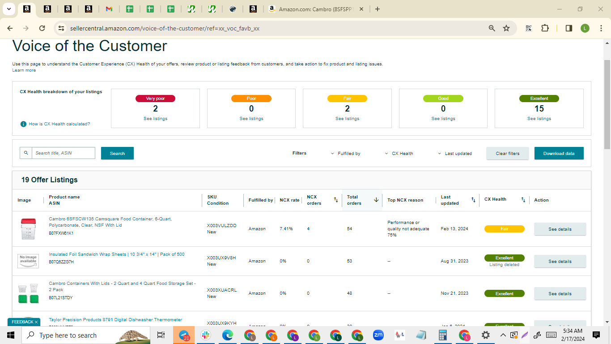
Task: Bookmark this page with the star icon
Action: (x=506, y=28)
